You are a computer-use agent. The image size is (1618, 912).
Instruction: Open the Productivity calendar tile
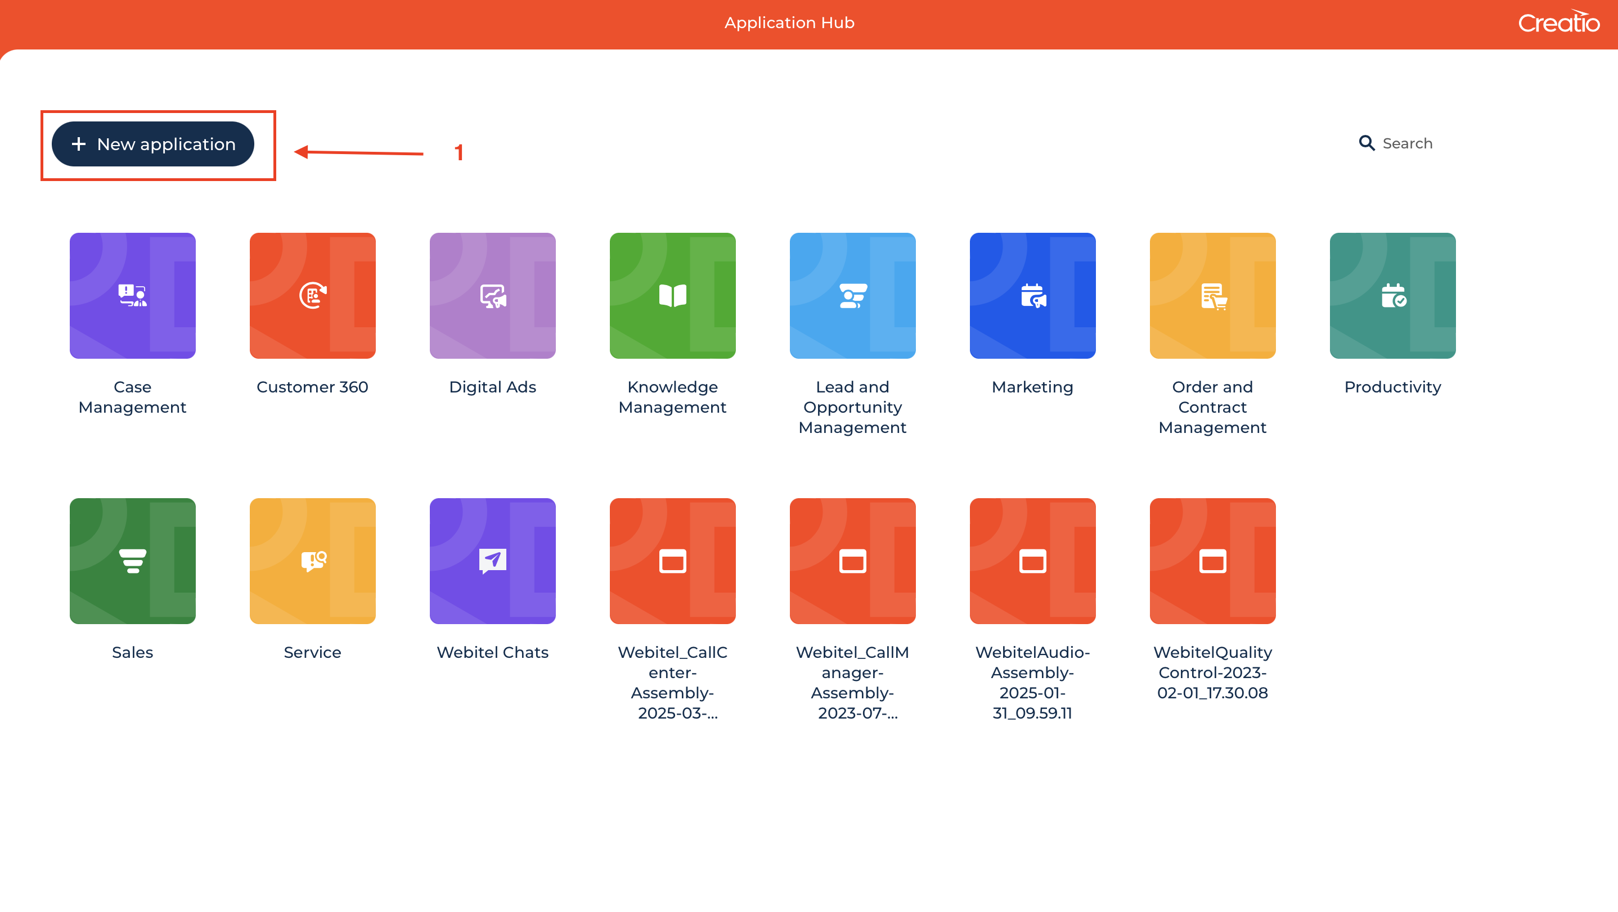[x=1393, y=296]
